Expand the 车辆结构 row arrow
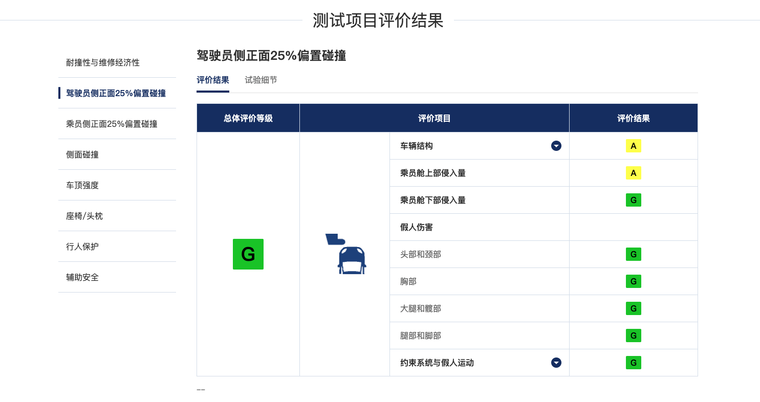760x402 pixels. point(556,146)
